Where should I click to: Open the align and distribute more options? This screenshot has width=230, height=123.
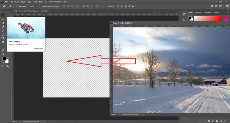click(103, 6)
